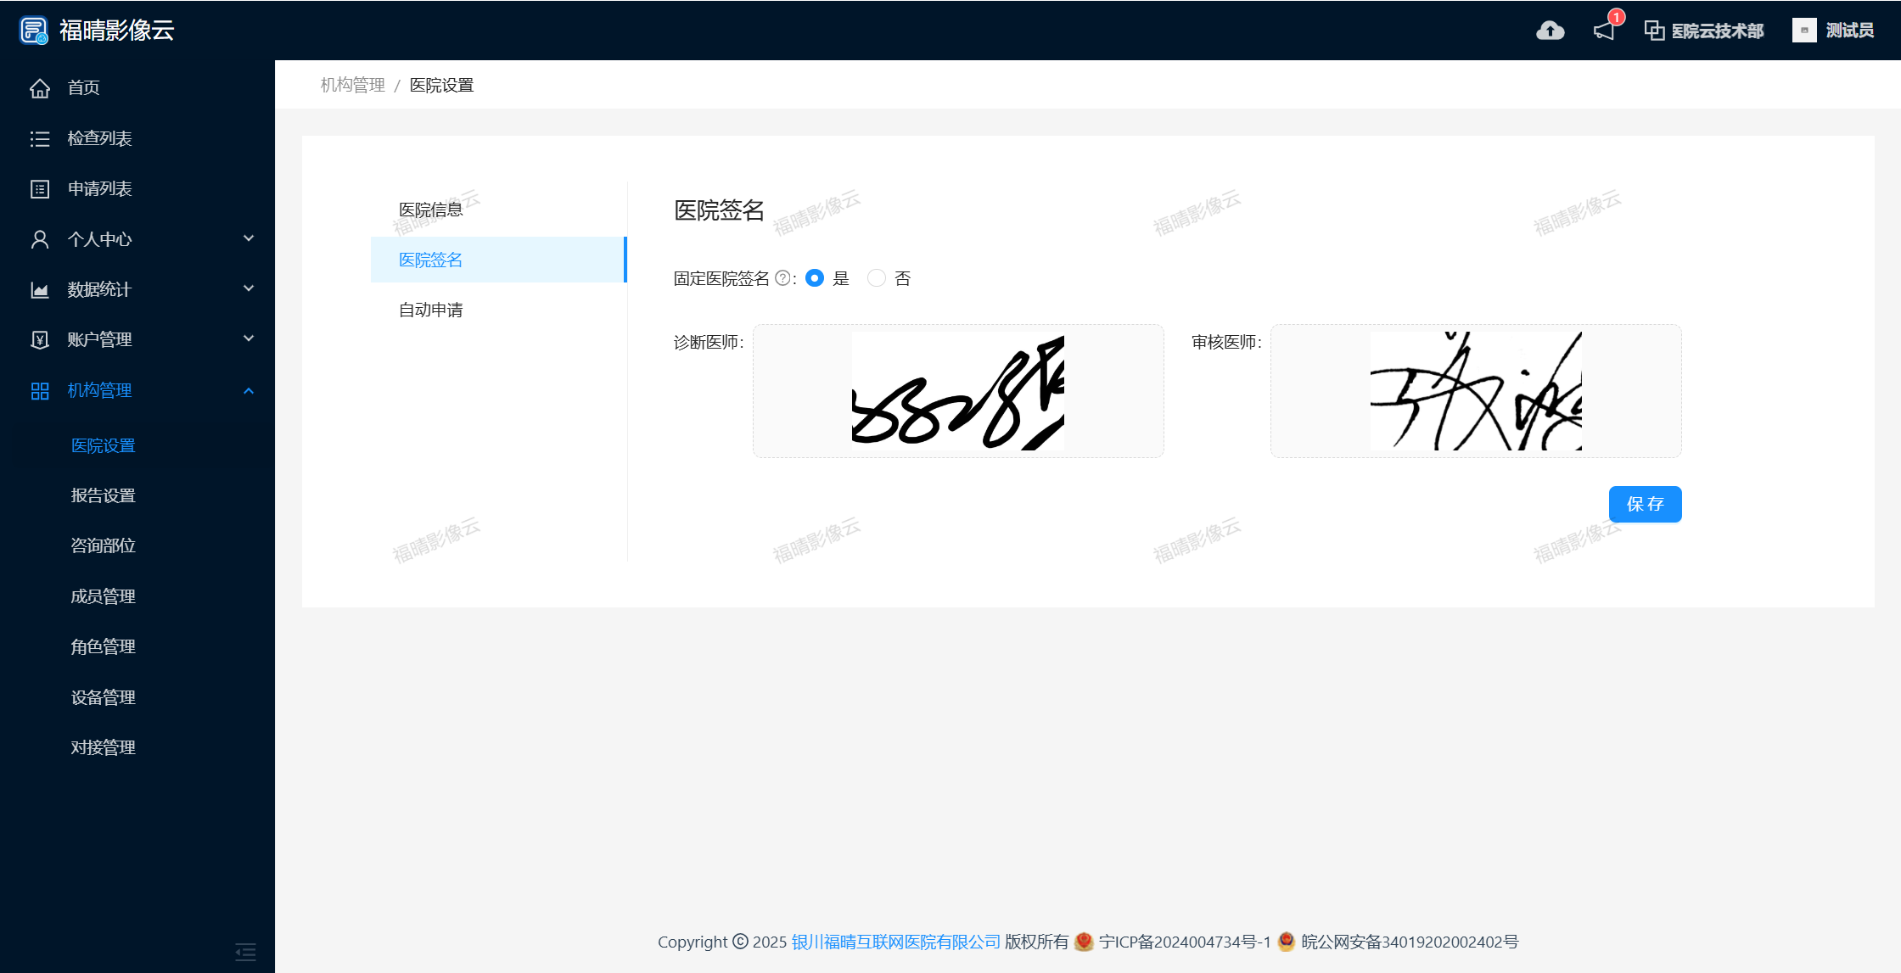The image size is (1901, 973).
Task: Click the sidebar collapse control at bottom left
Action: click(245, 953)
